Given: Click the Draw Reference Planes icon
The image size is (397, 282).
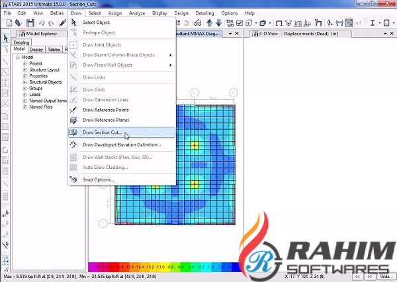Looking at the screenshot, I should click(x=73, y=120).
